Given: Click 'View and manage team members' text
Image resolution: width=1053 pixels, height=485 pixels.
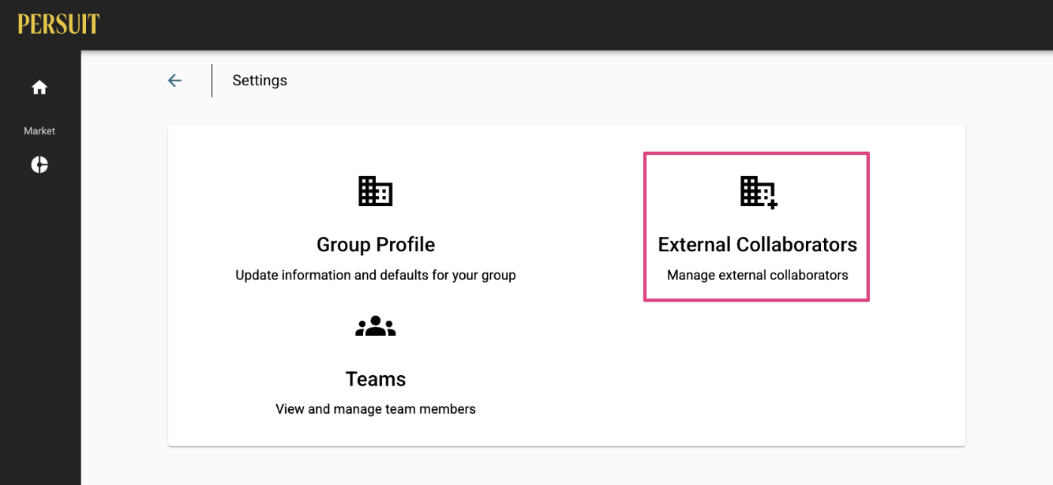Looking at the screenshot, I should pos(376,409).
